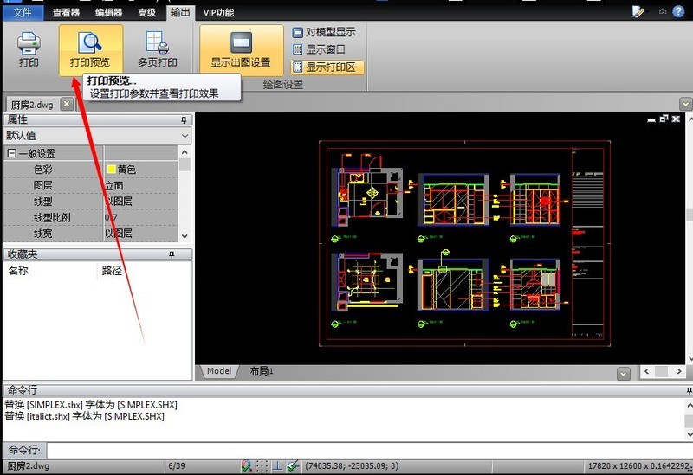Pin the 收藏夹 favorites panel
Image resolution: width=693 pixels, height=475 pixels.
(172, 254)
